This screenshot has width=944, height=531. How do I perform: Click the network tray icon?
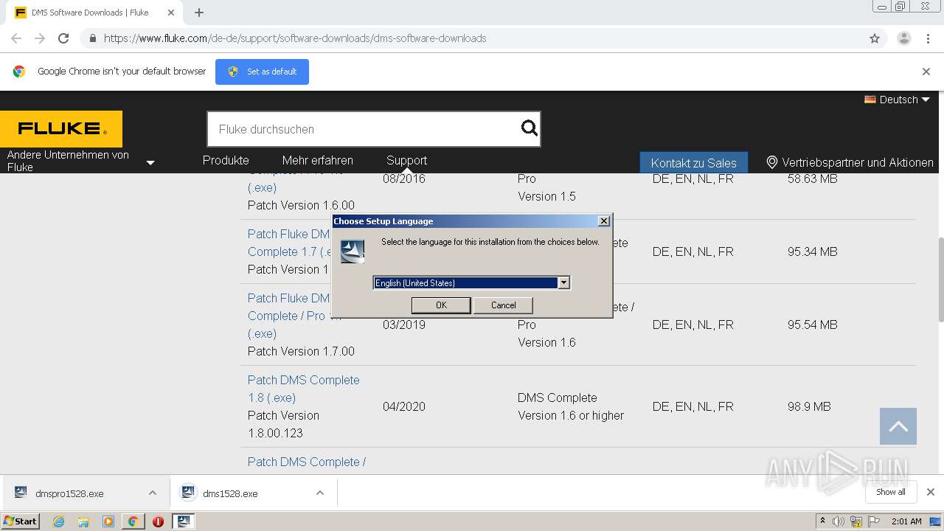[x=856, y=521]
